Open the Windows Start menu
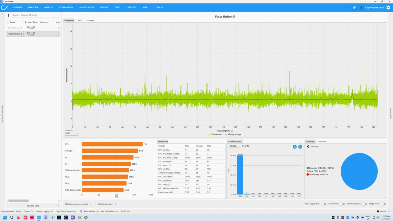 [5, 217]
